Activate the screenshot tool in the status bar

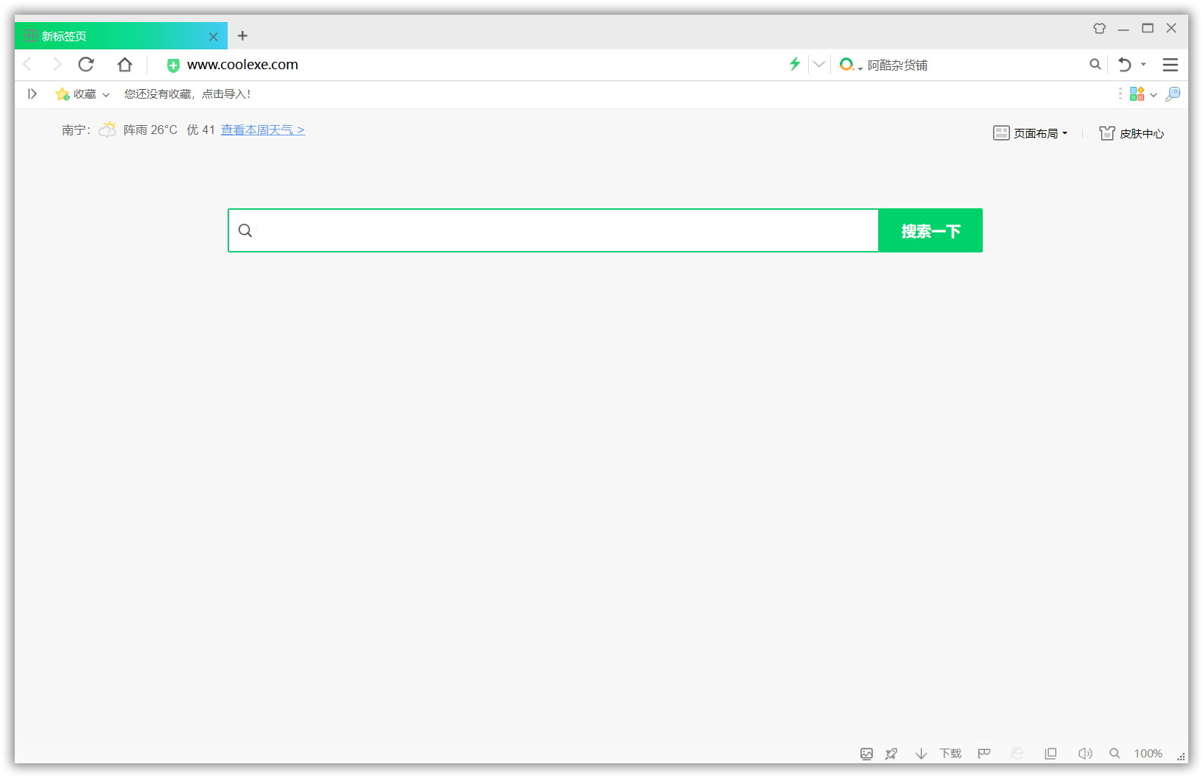[866, 753]
